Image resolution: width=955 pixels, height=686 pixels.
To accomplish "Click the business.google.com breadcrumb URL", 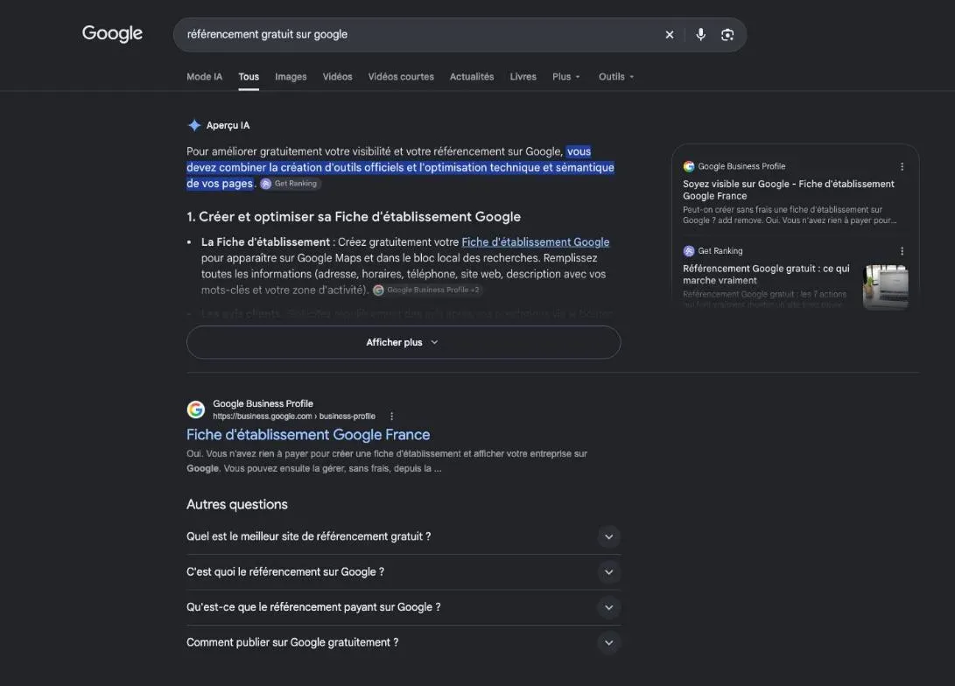I will (x=293, y=416).
